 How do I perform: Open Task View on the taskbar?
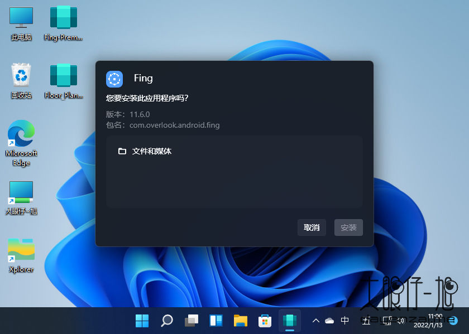(192, 321)
